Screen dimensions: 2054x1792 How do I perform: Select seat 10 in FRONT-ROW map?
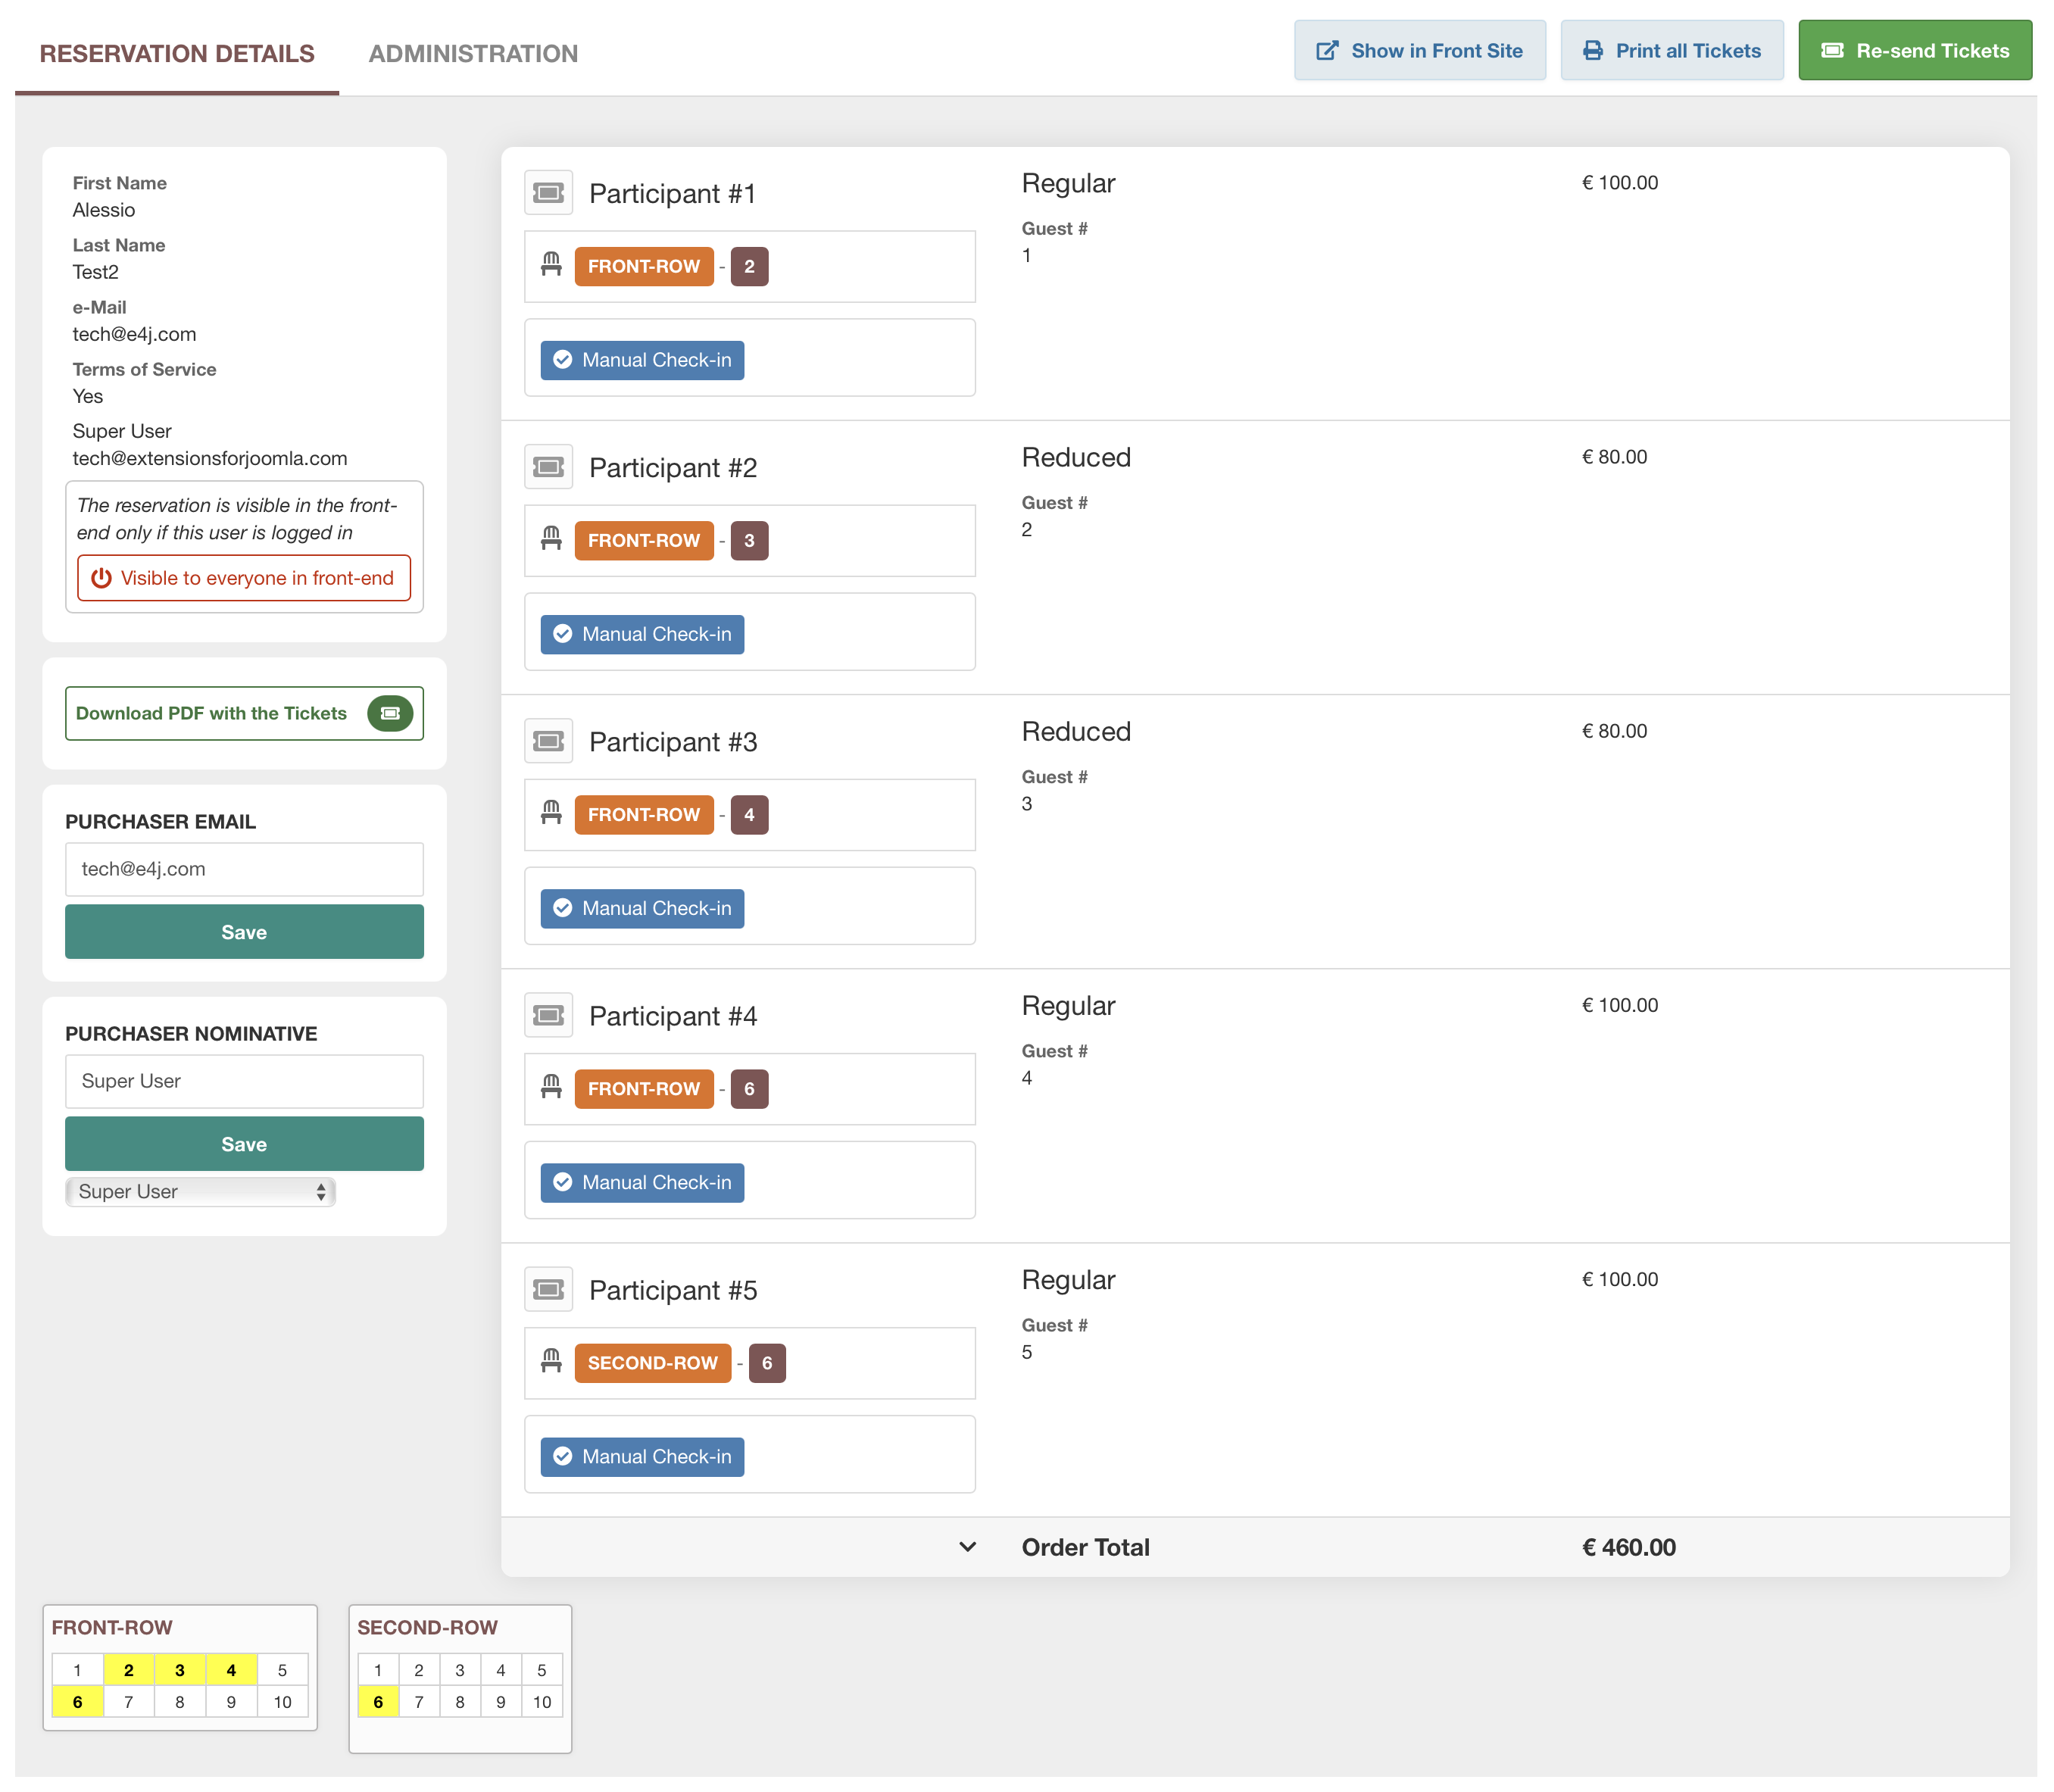click(282, 1701)
